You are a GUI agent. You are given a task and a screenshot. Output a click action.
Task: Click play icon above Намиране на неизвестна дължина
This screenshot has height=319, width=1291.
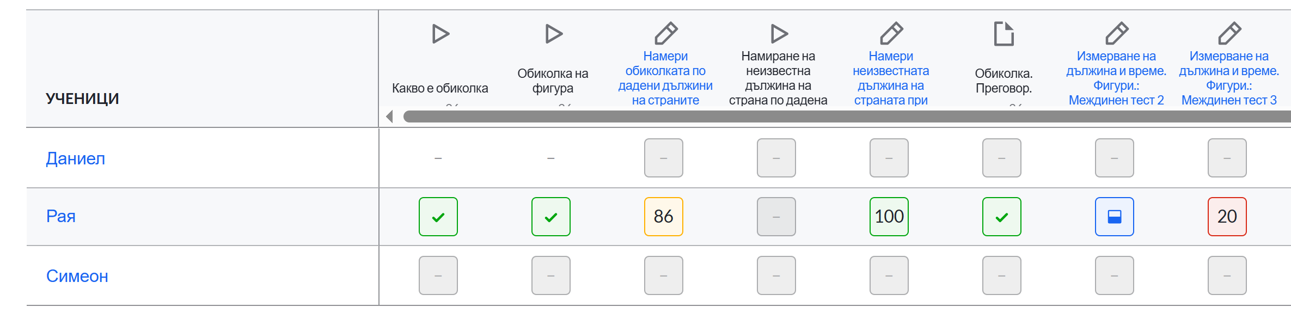click(x=779, y=34)
